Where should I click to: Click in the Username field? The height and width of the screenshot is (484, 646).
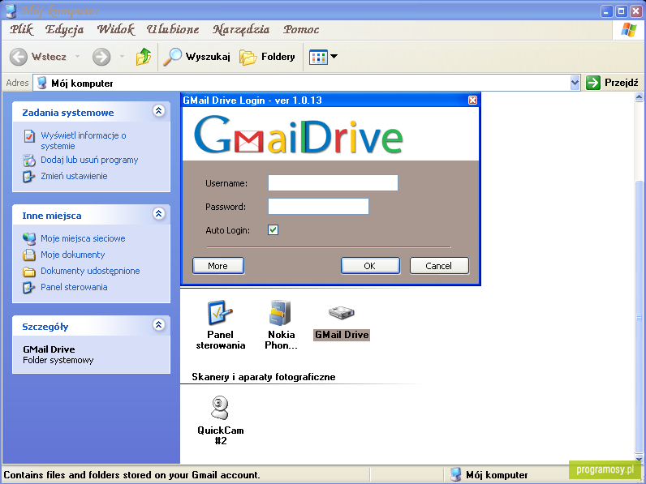333,182
